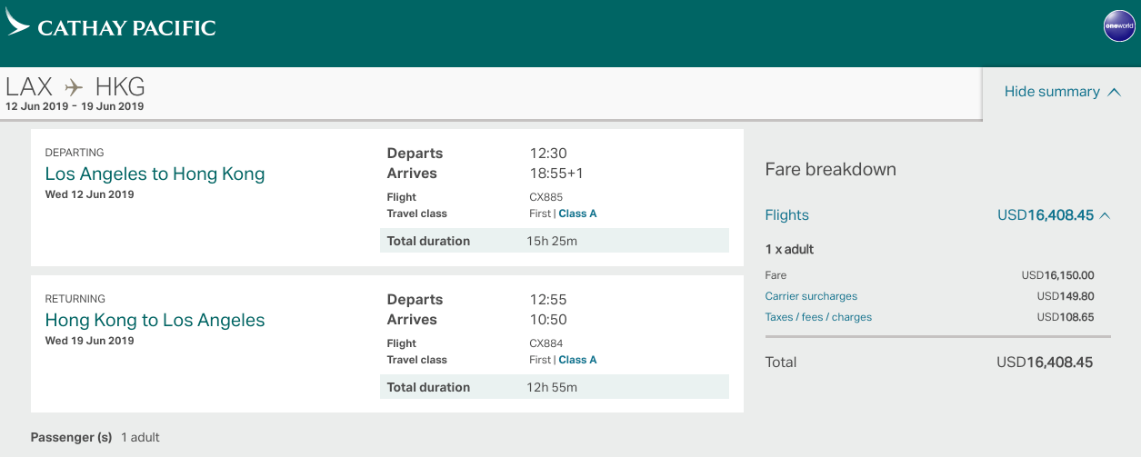Image resolution: width=1141 pixels, height=457 pixels.
Task: Select the Hong Kong to Los Angeles heading
Action: 155,320
